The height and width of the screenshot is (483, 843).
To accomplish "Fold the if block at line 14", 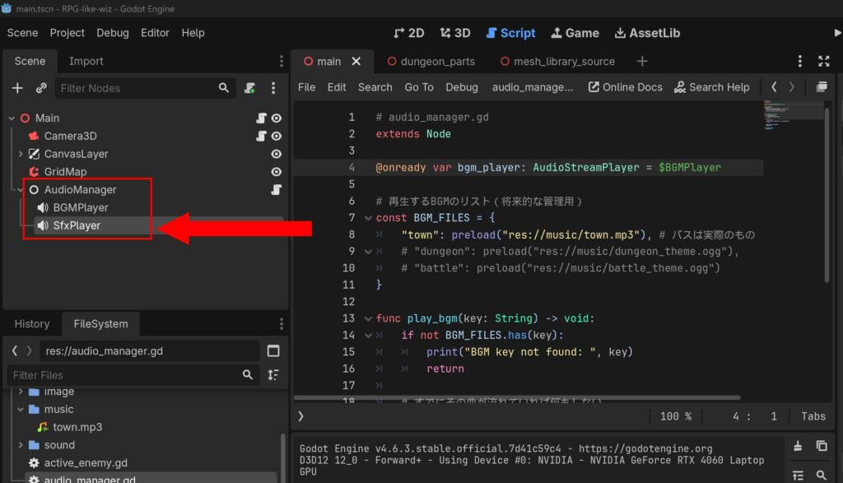I will pyautogui.click(x=368, y=335).
